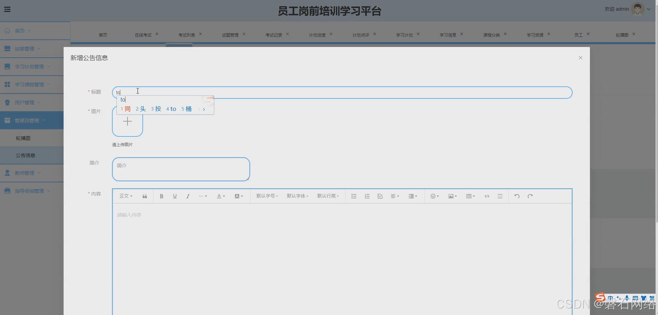Open the 默认字号 font size dropdown
This screenshot has height=315, width=658.
click(x=267, y=196)
